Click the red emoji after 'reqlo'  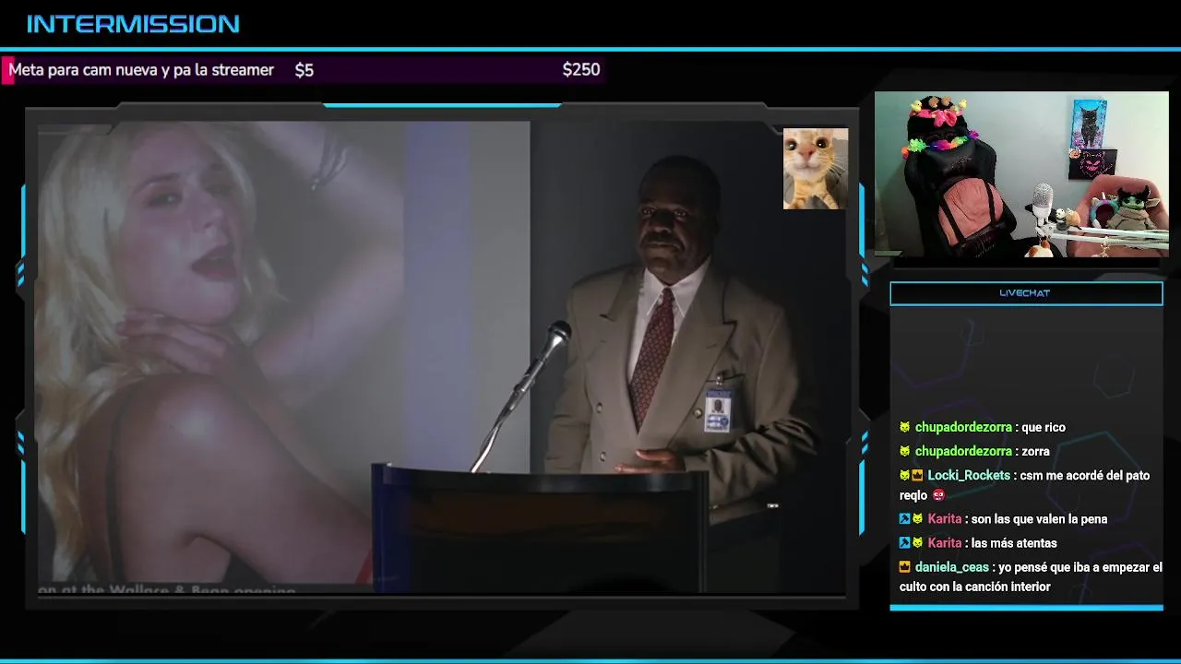click(939, 495)
